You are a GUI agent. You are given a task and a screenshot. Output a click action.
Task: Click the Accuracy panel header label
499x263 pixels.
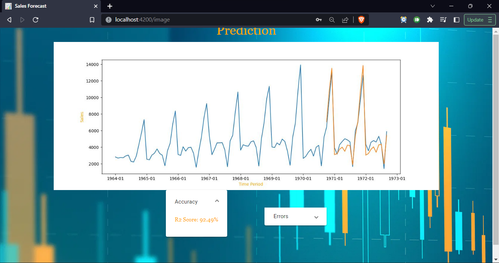tap(186, 202)
